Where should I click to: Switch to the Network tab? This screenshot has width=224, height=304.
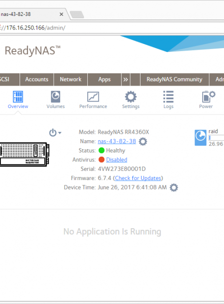tap(70, 80)
